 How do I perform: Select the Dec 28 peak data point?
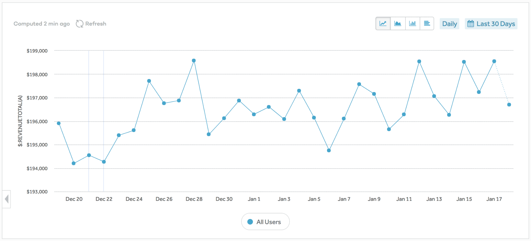coord(194,60)
